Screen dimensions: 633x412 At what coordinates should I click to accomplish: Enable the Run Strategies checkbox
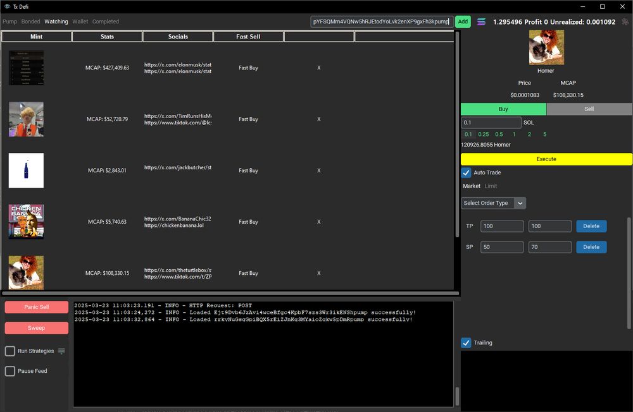coord(10,351)
